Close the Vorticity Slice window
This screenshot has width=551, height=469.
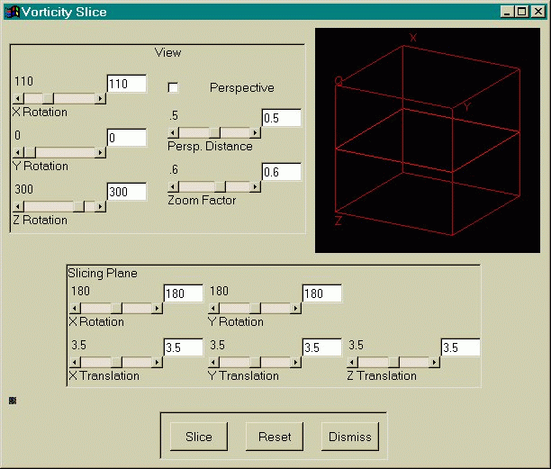tap(538, 12)
